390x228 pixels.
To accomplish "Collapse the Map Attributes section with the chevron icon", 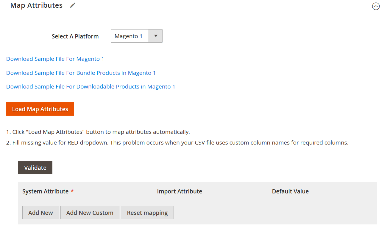I will click(376, 6).
